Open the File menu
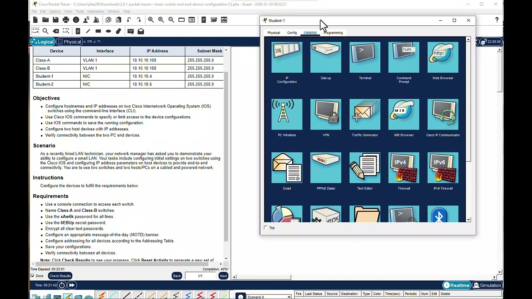The height and width of the screenshot is (299, 532). pos(34,11)
